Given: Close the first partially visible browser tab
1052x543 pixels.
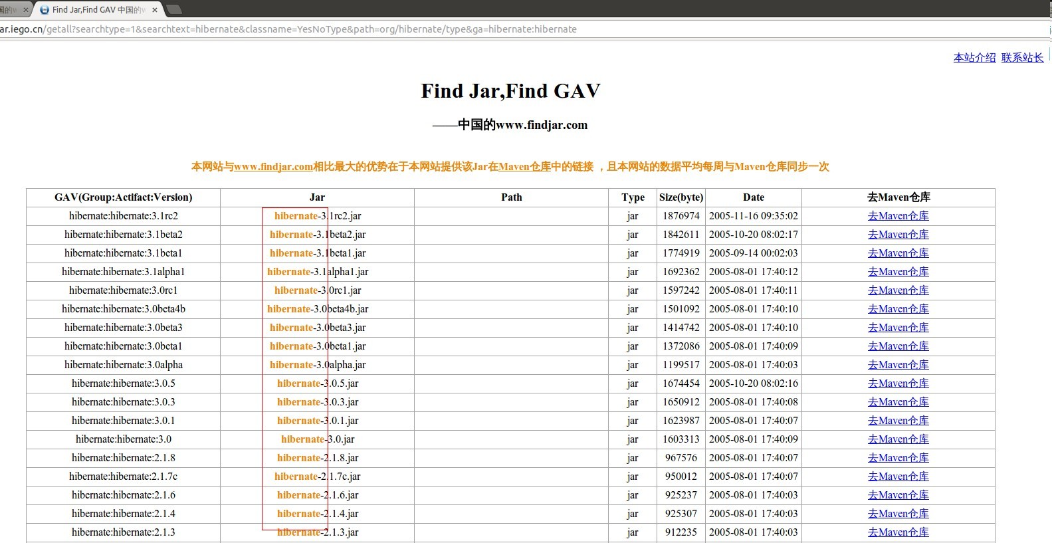Looking at the screenshot, I should click(x=26, y=10).
